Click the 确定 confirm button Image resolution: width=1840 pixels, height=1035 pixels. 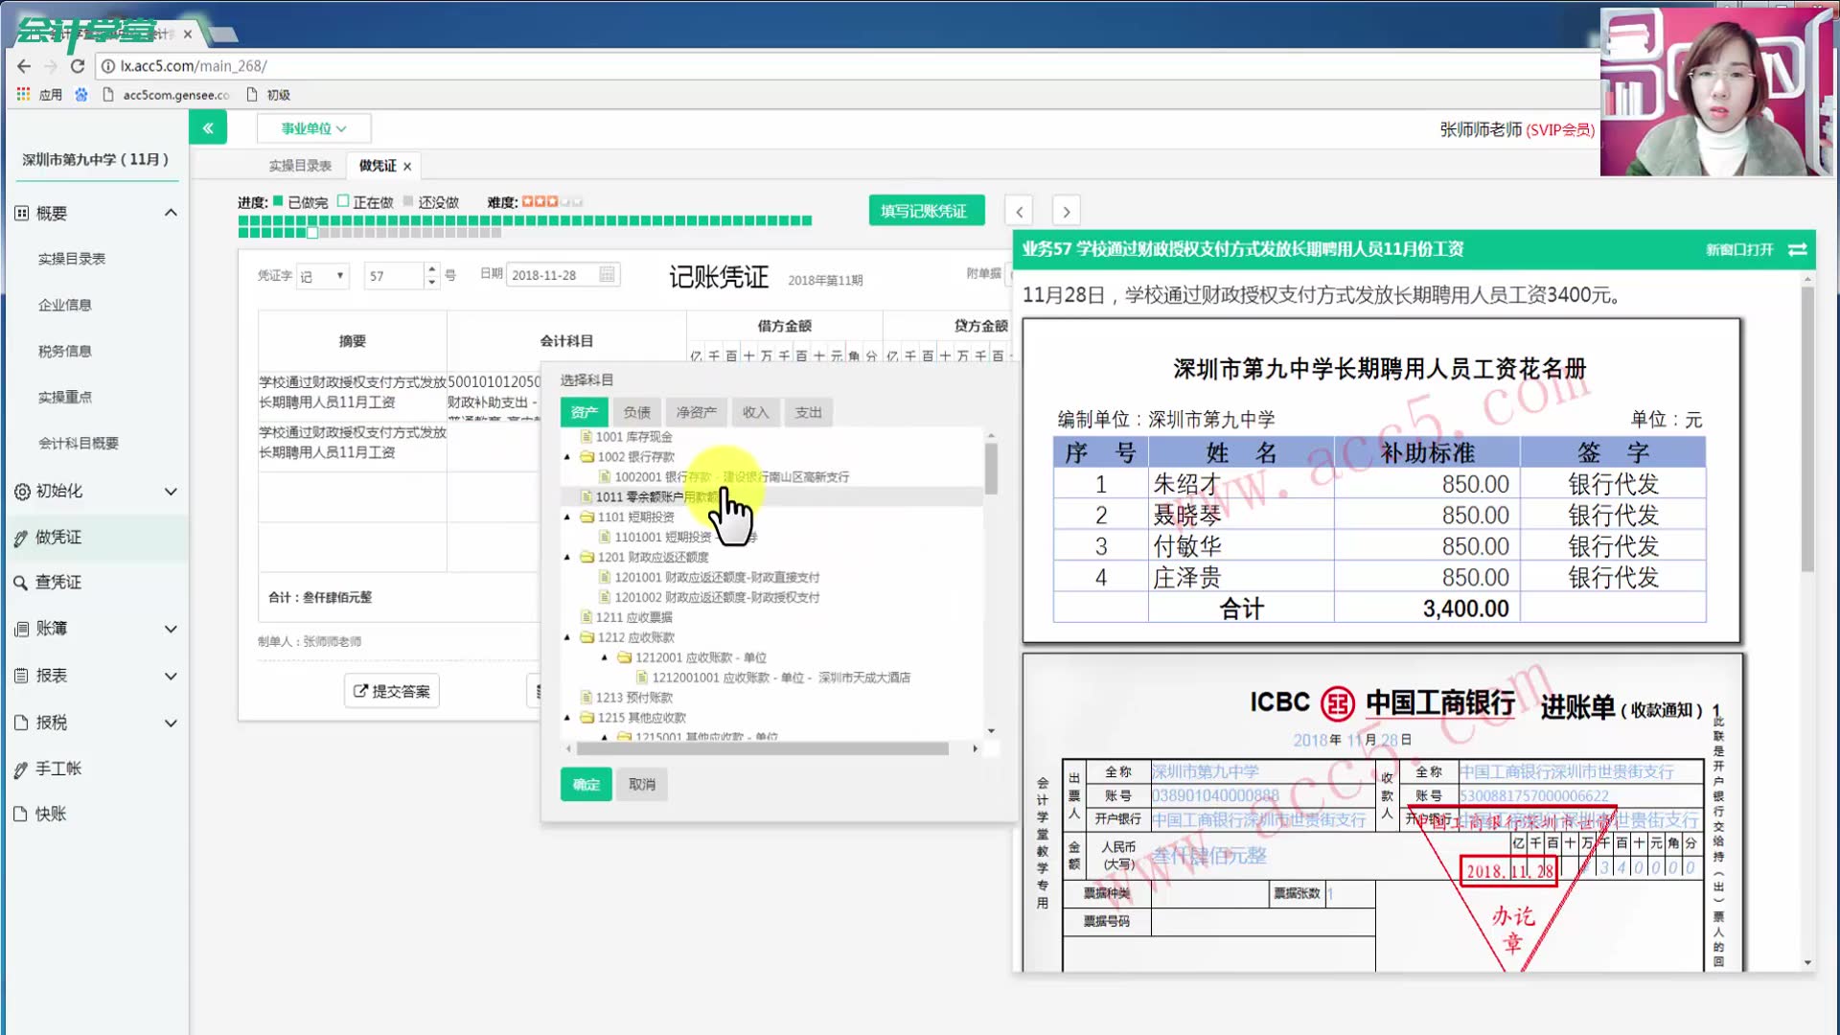pos(586,784)
